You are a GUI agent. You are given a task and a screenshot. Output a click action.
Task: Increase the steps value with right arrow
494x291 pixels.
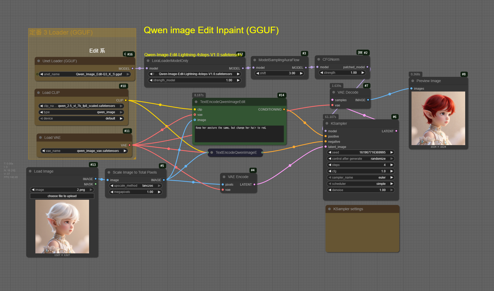pos(392,165)
